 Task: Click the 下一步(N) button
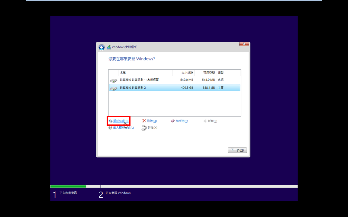point(237,150)
